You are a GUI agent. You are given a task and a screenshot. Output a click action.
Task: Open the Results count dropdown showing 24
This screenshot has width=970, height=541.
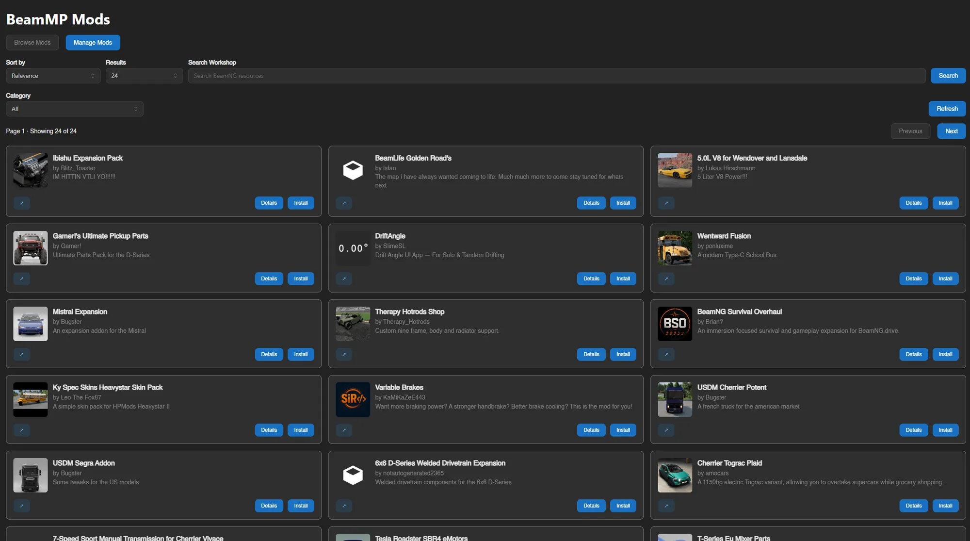click(144, 76)
